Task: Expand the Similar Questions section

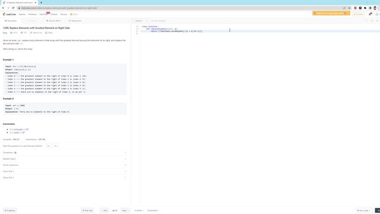Action: pyautogui.click(x=65, y=165)
